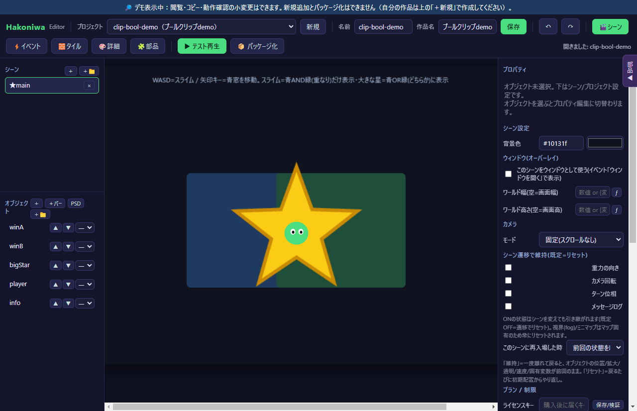The height and width of the screenshot is (411, 637).
Task: Remove the main scene with x
Action: coord(89,86)
